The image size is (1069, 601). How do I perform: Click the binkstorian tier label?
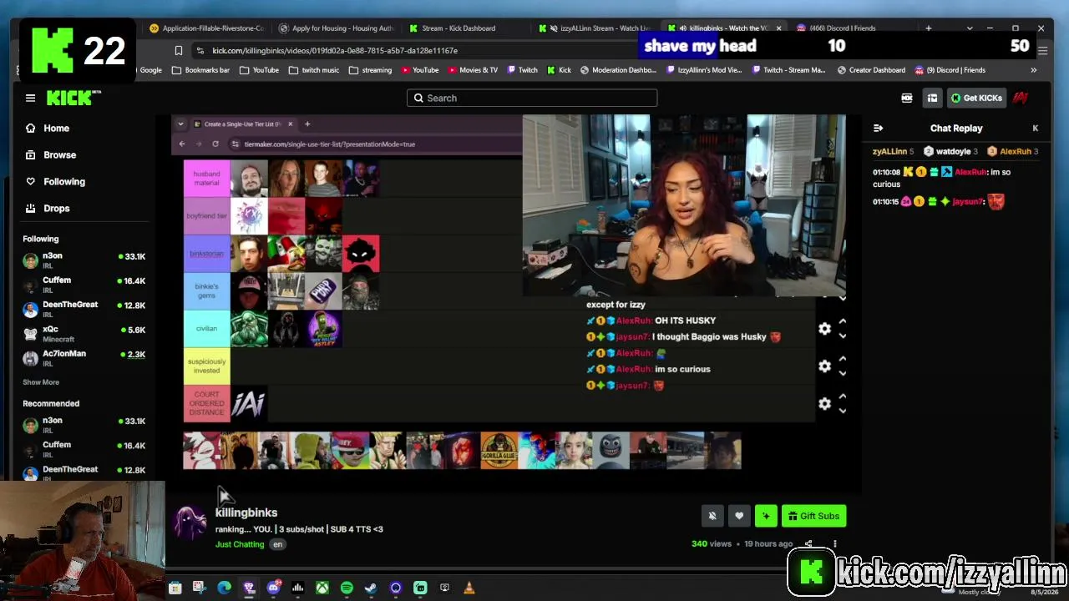pyautogui.click(x=206, y=254)
